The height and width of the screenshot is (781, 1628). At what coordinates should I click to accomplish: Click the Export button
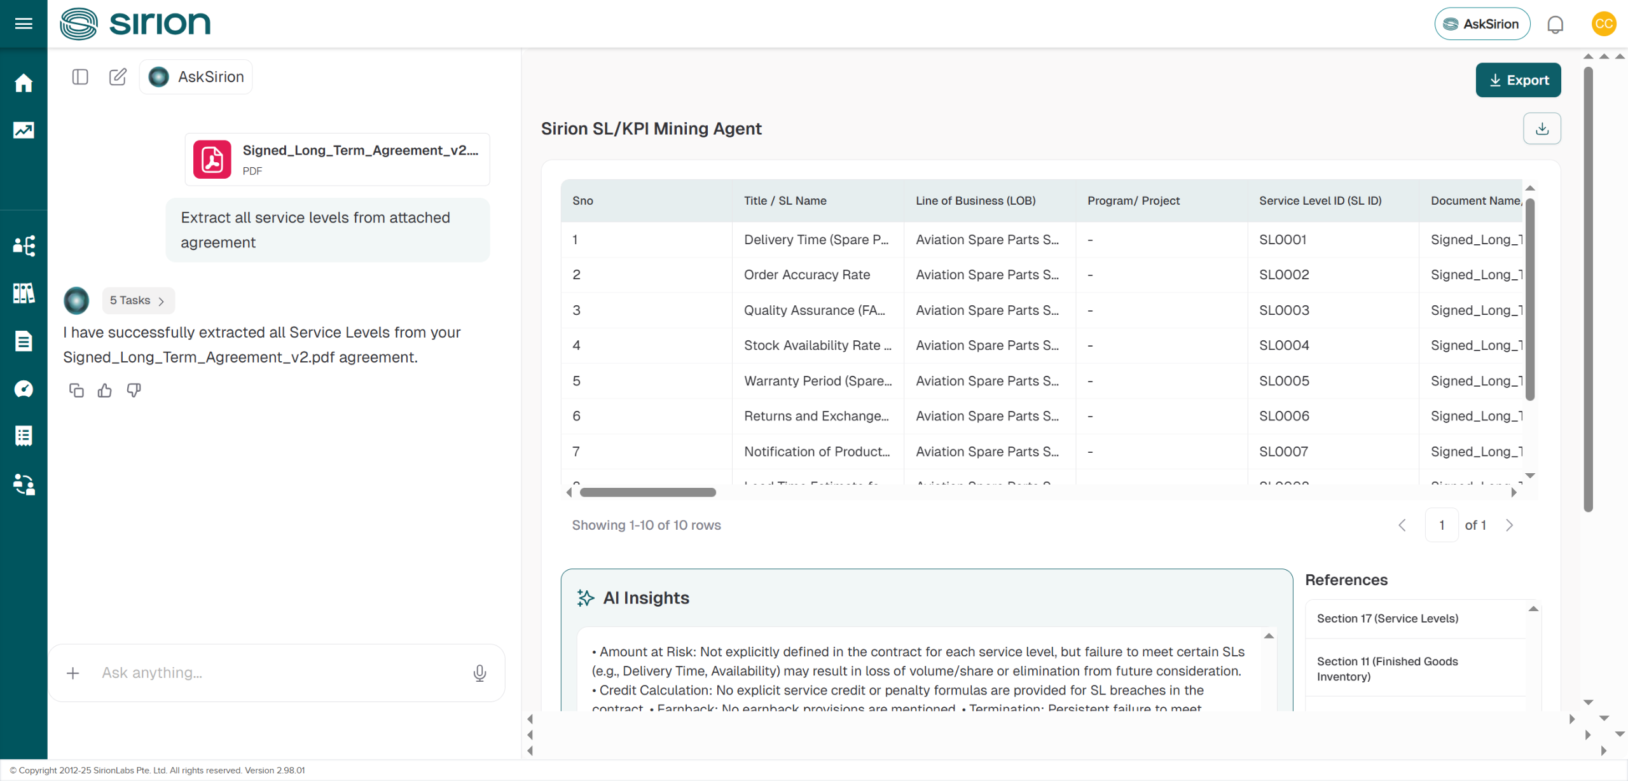[x=1517, y=80]
